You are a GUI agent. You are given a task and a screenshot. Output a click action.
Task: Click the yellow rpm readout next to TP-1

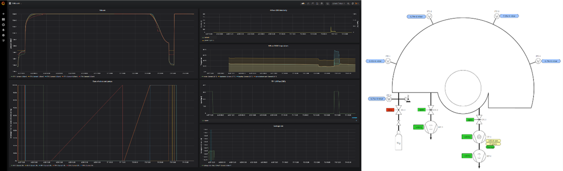[493, 141]
